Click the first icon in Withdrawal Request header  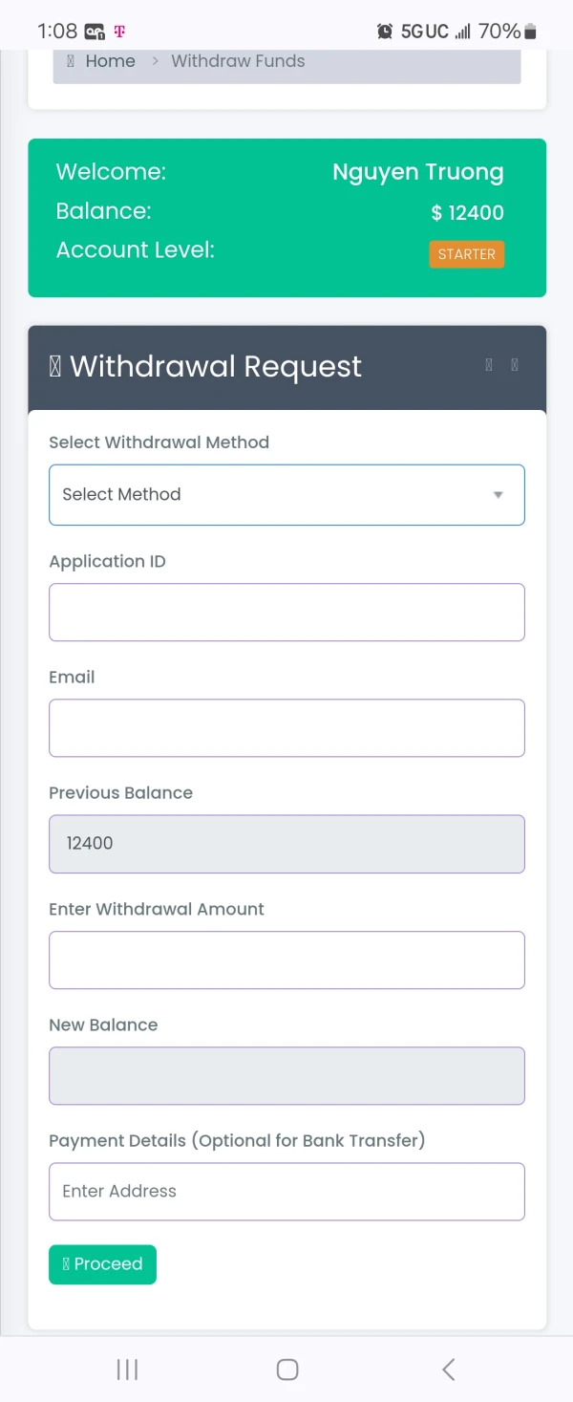[489, 365]
